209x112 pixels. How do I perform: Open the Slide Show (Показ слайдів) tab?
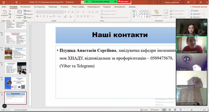[78, 7]
